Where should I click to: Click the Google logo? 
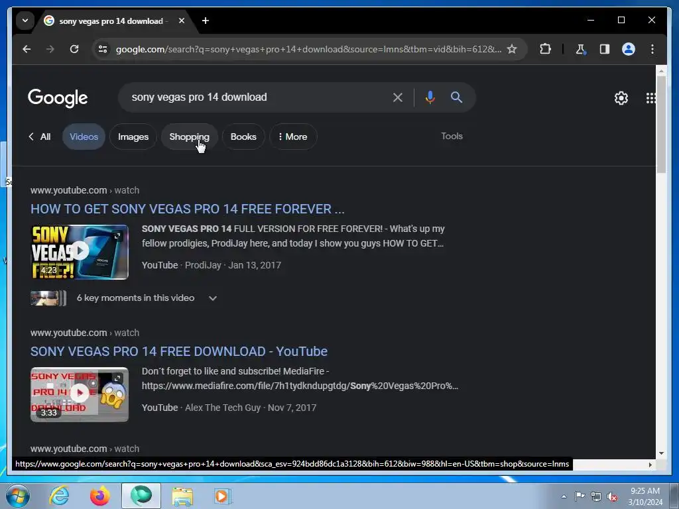pyautogui.click(x=58, y=98)
